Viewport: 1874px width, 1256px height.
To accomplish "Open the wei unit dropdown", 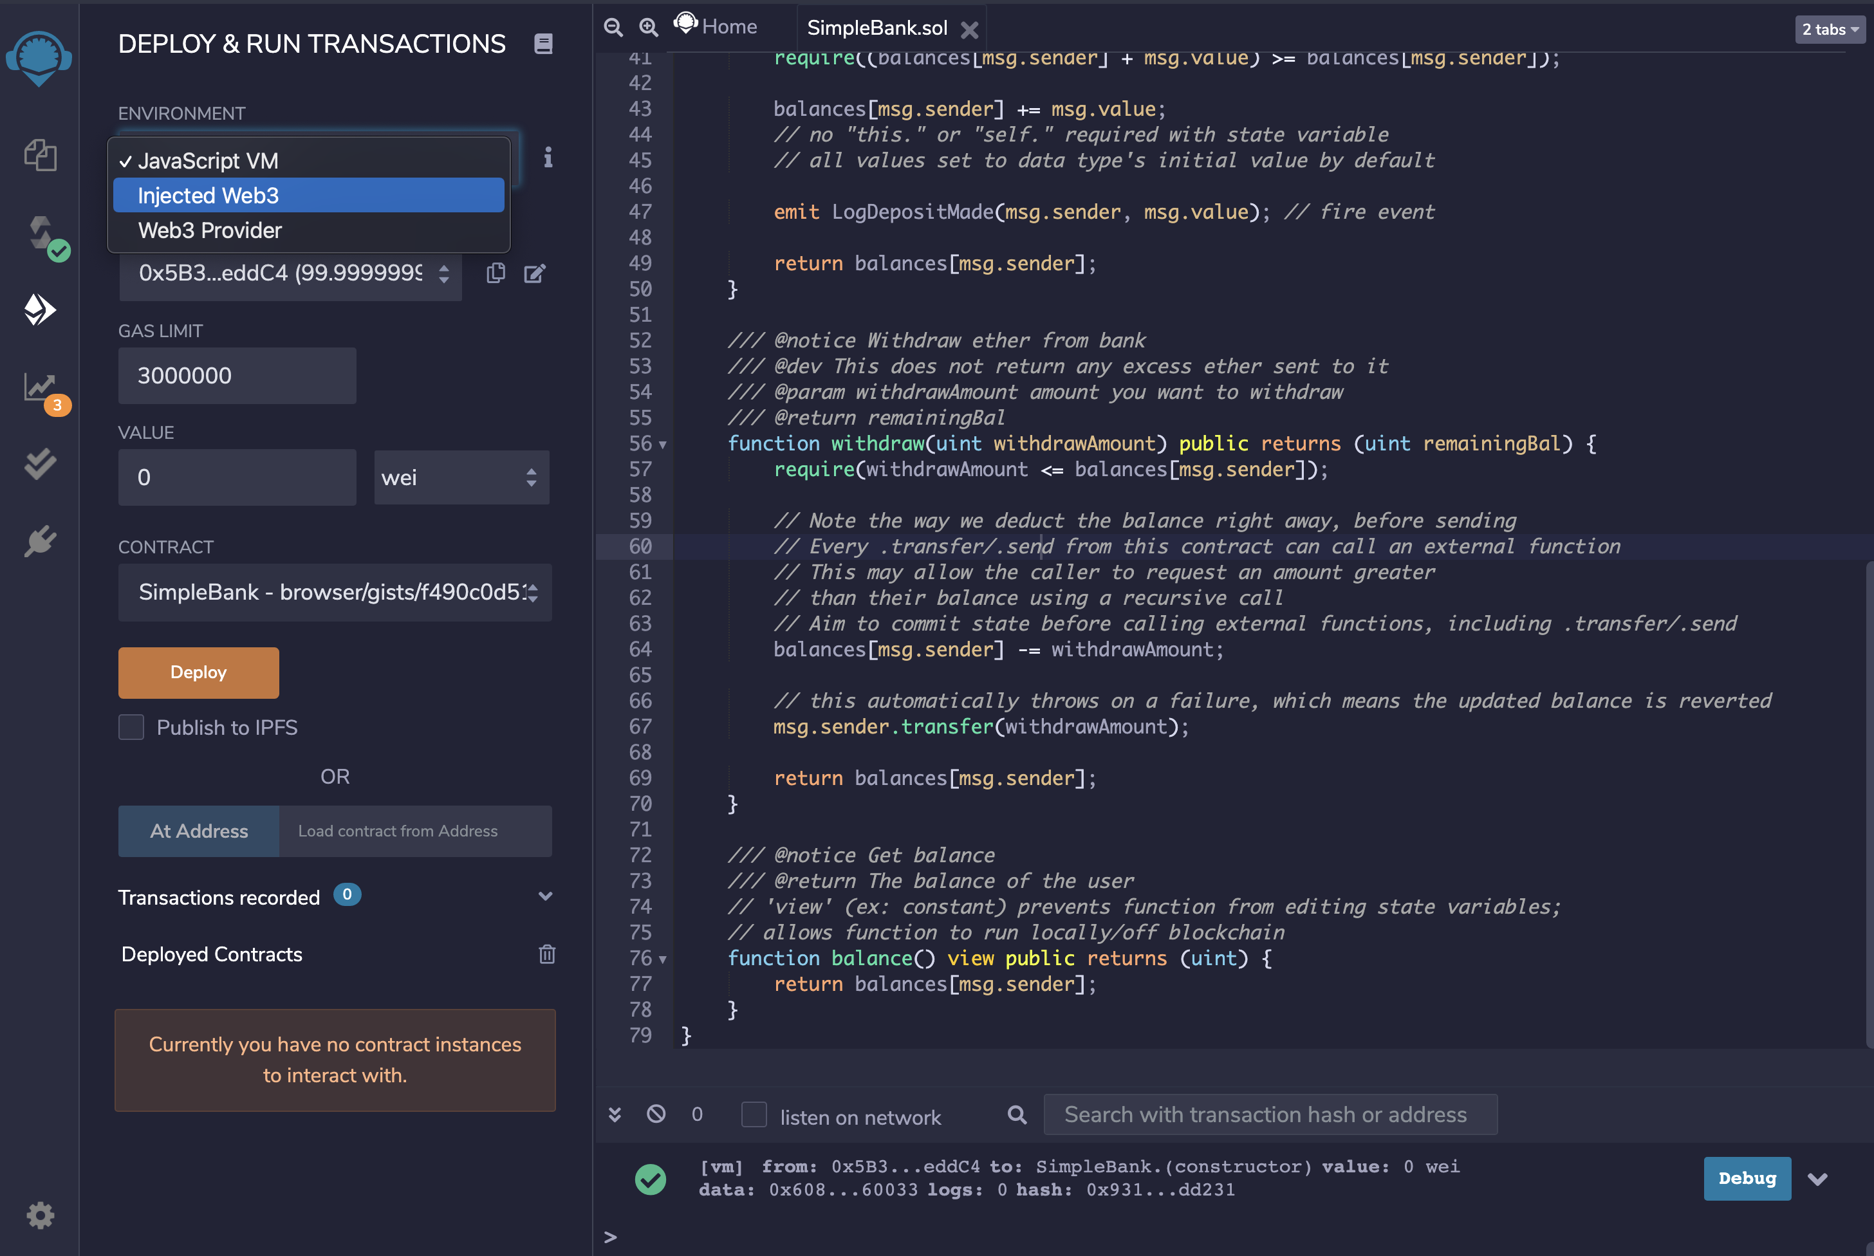I will click(461, 477).
